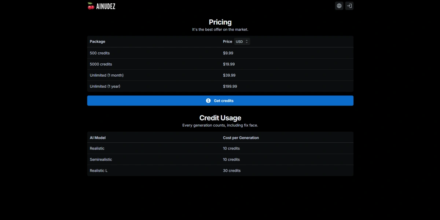The image size is (440, 220).
Task: Click the dollar coin icon on the button
Action: point(209,101)
